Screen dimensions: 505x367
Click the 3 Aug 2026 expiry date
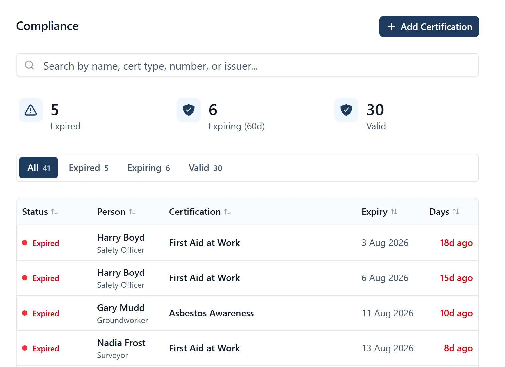(385, 243)
